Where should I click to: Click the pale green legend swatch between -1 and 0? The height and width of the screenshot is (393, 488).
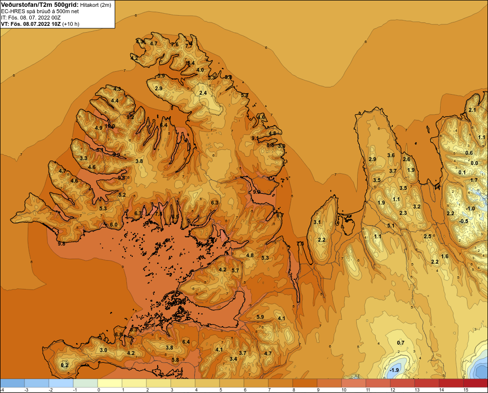pos(85,383)
